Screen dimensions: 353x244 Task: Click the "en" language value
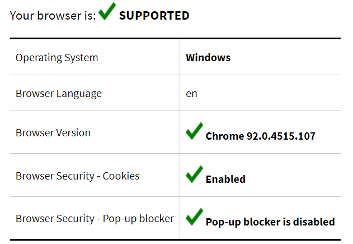click(x=191, y=94)
